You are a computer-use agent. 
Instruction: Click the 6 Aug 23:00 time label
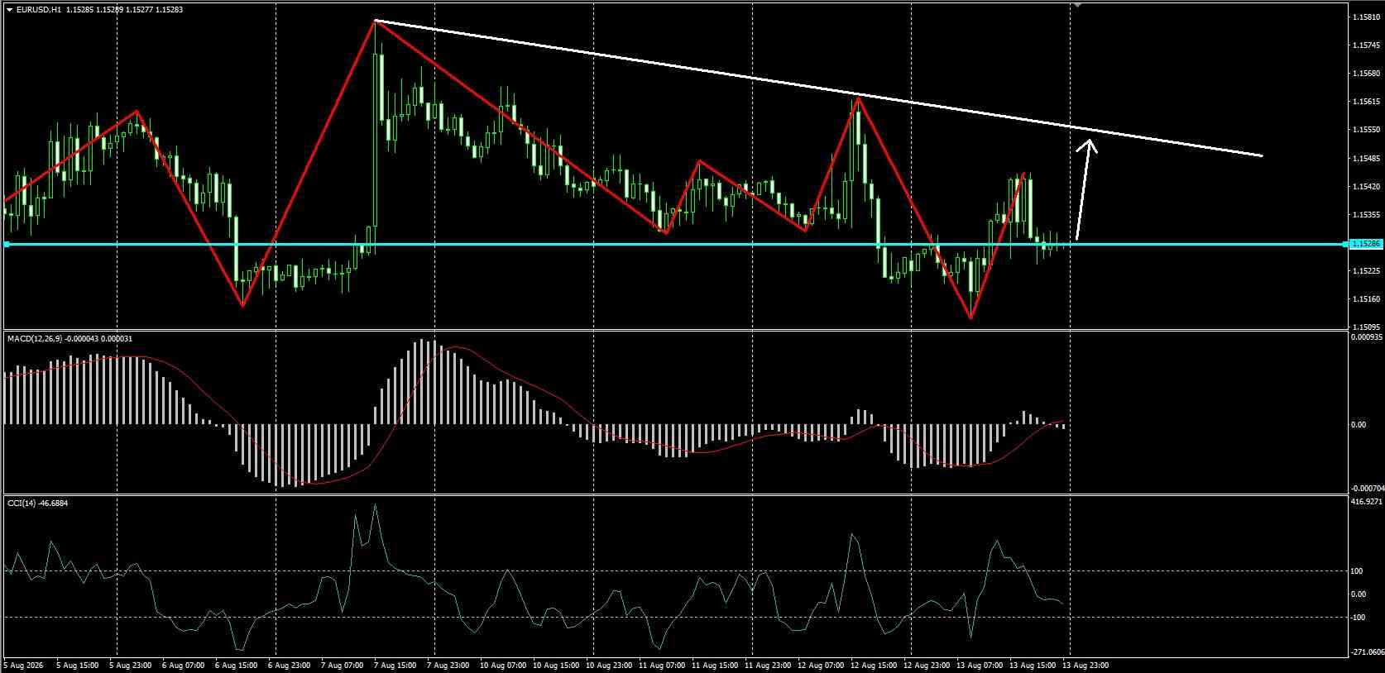click(289, 665)
